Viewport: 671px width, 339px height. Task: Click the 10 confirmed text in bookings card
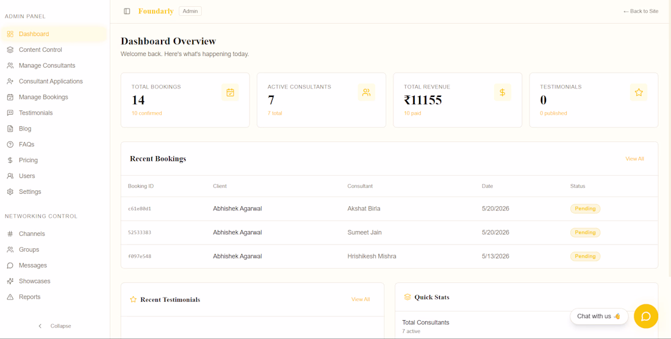click(147, 113)
